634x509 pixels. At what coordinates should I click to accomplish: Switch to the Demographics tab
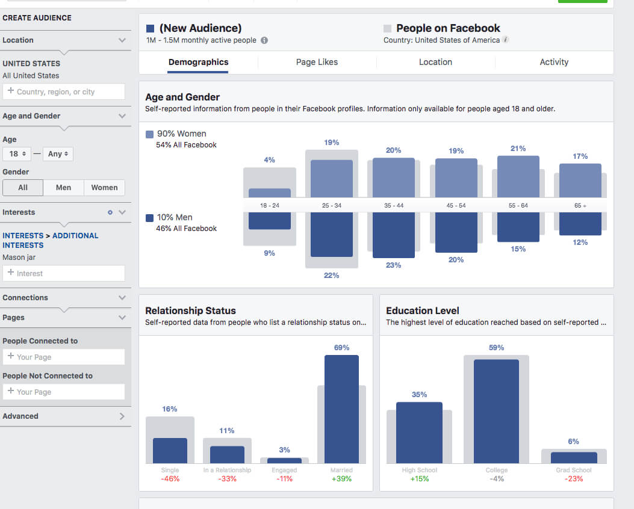point(198,62)
